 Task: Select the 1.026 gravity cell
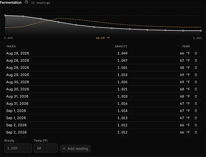(x=122, y=82)
